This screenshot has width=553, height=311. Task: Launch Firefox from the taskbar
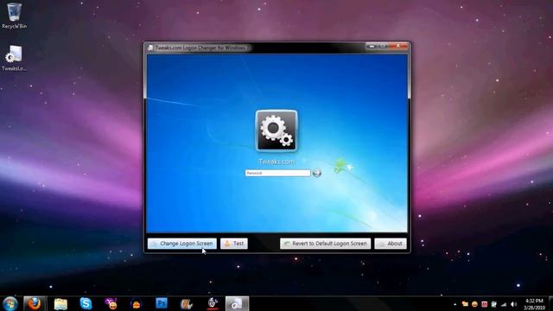pyautogui.click(x=35, y=303)
